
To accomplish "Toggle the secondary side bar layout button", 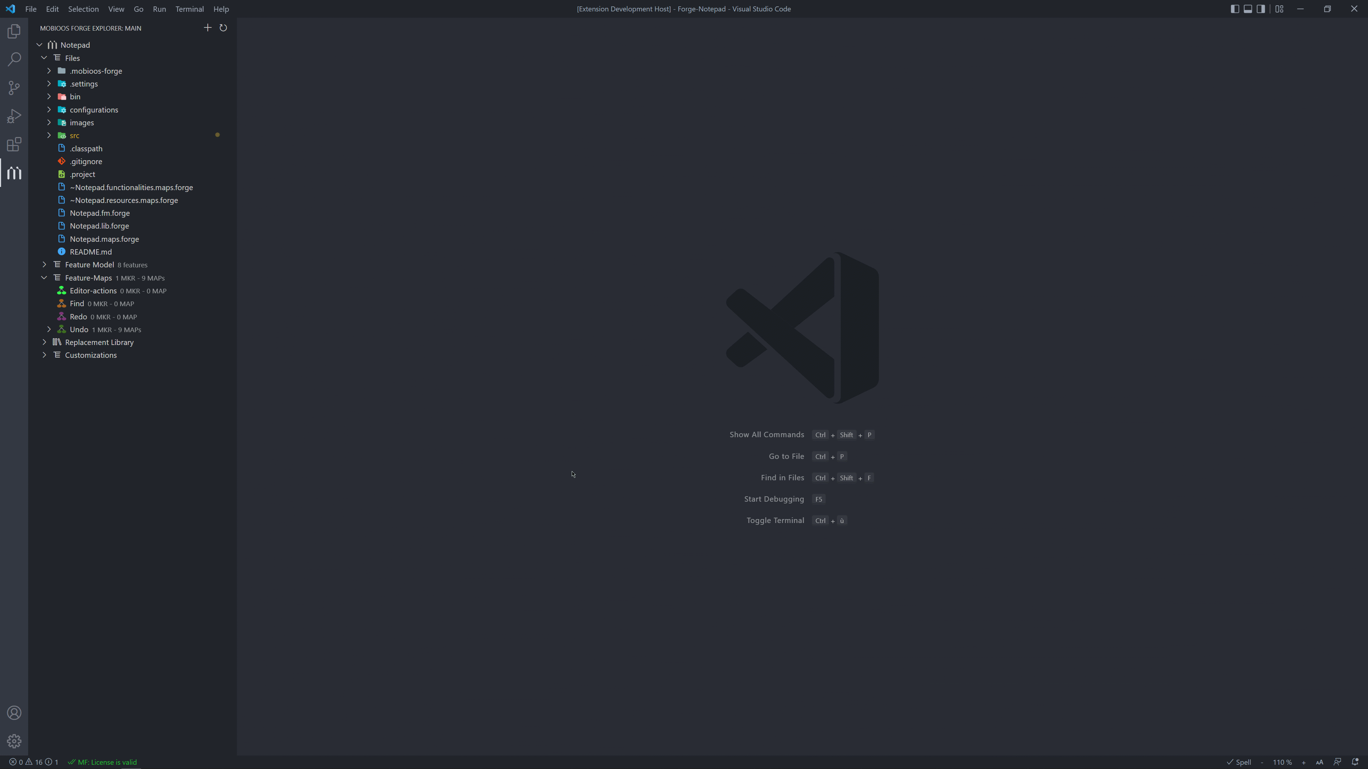I will click(x=1261, y=9).
